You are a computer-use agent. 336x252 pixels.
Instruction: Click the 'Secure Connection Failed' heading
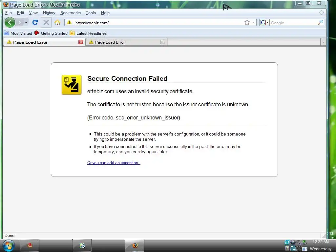(x=127, y=78)
